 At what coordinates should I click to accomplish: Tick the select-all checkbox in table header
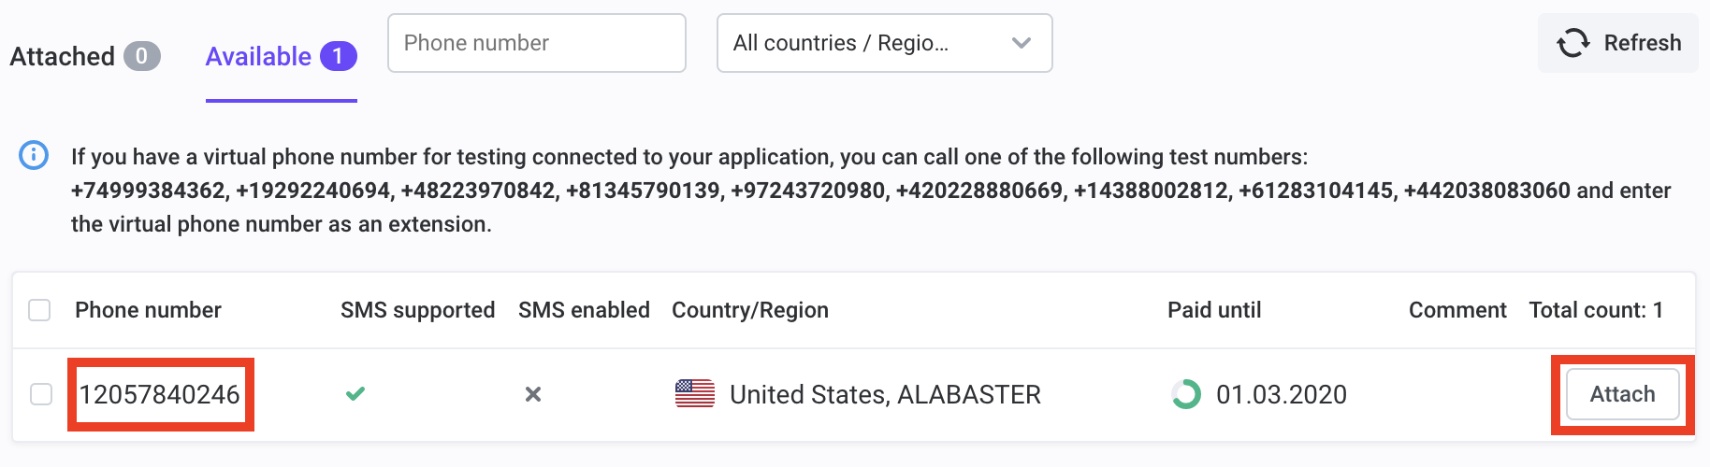[39, 310]
